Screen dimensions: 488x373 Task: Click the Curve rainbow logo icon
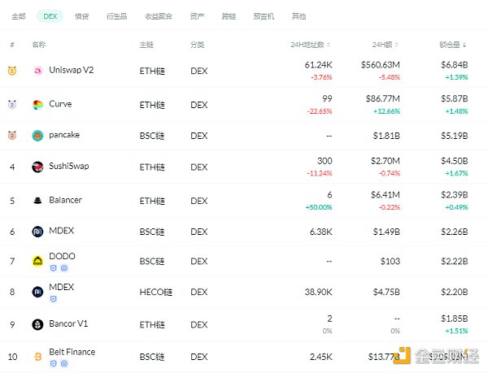(x=37, y=105)
